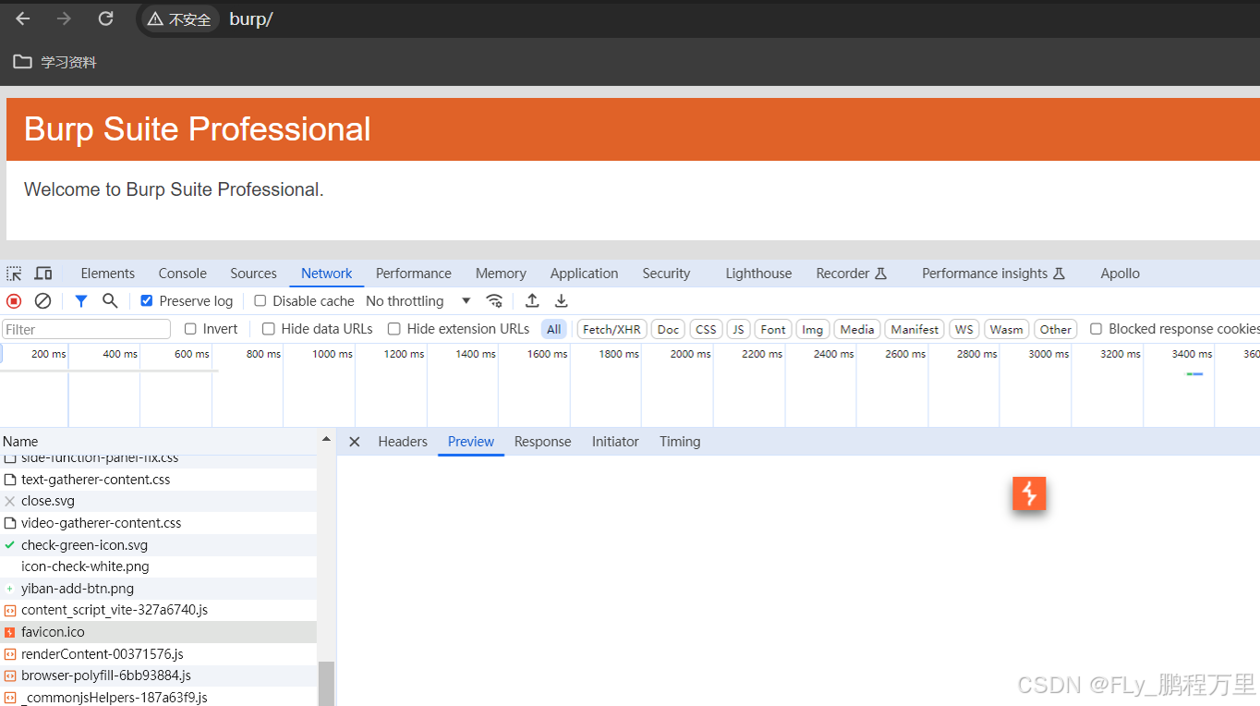Select the close.svg request row
The image size is (1260, 706).
(158, 501)
